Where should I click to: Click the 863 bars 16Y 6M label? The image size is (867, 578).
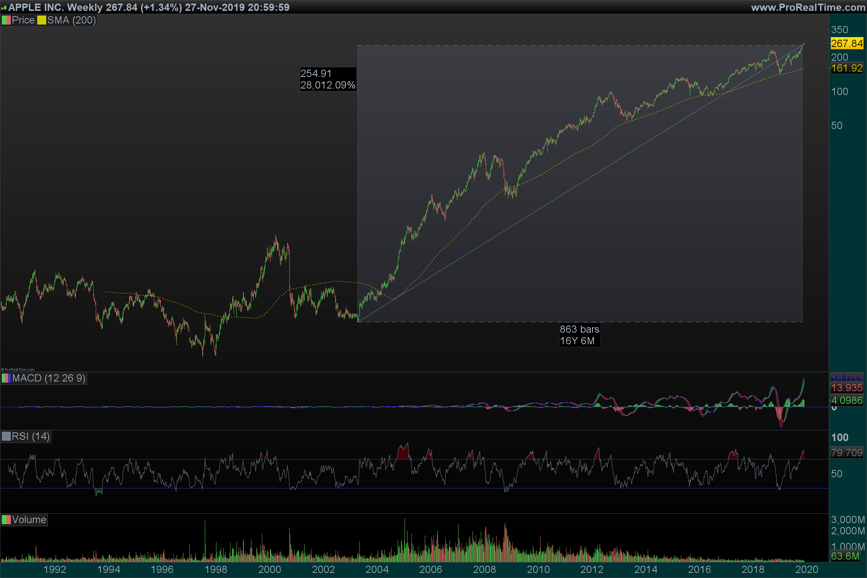coord(579,335)
